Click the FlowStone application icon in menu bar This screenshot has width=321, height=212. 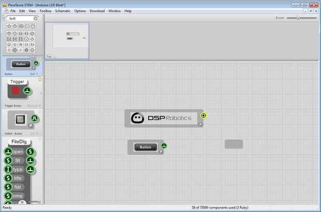click(6, 11)
